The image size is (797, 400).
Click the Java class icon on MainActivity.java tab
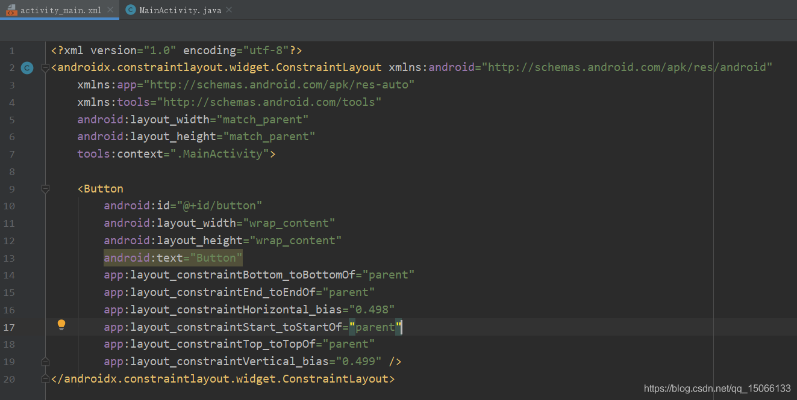pos(131,10)
